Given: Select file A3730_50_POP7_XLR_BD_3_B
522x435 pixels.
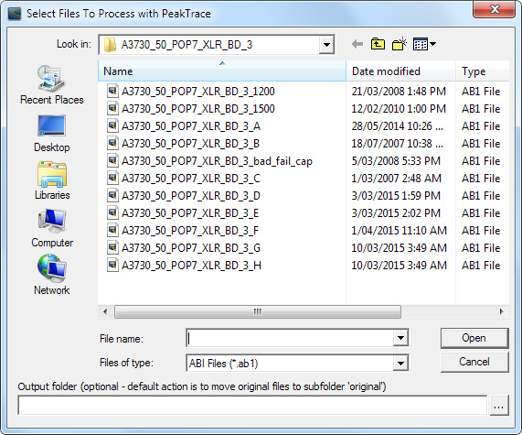Looking at the screenshot, I should [190, 143].
